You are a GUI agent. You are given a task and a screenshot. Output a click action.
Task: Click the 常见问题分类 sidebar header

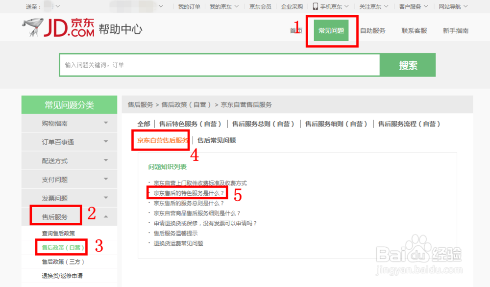click(70, 105)
